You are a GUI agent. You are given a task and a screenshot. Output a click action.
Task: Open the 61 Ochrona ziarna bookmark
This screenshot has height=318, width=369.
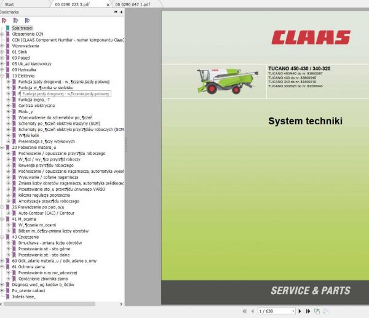tap(28, 267)
